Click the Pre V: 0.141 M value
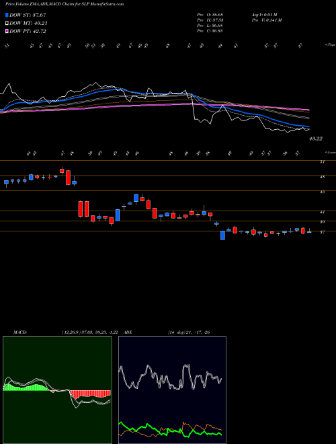This screenshot has height=444, width=336. (x=266, y=20)
